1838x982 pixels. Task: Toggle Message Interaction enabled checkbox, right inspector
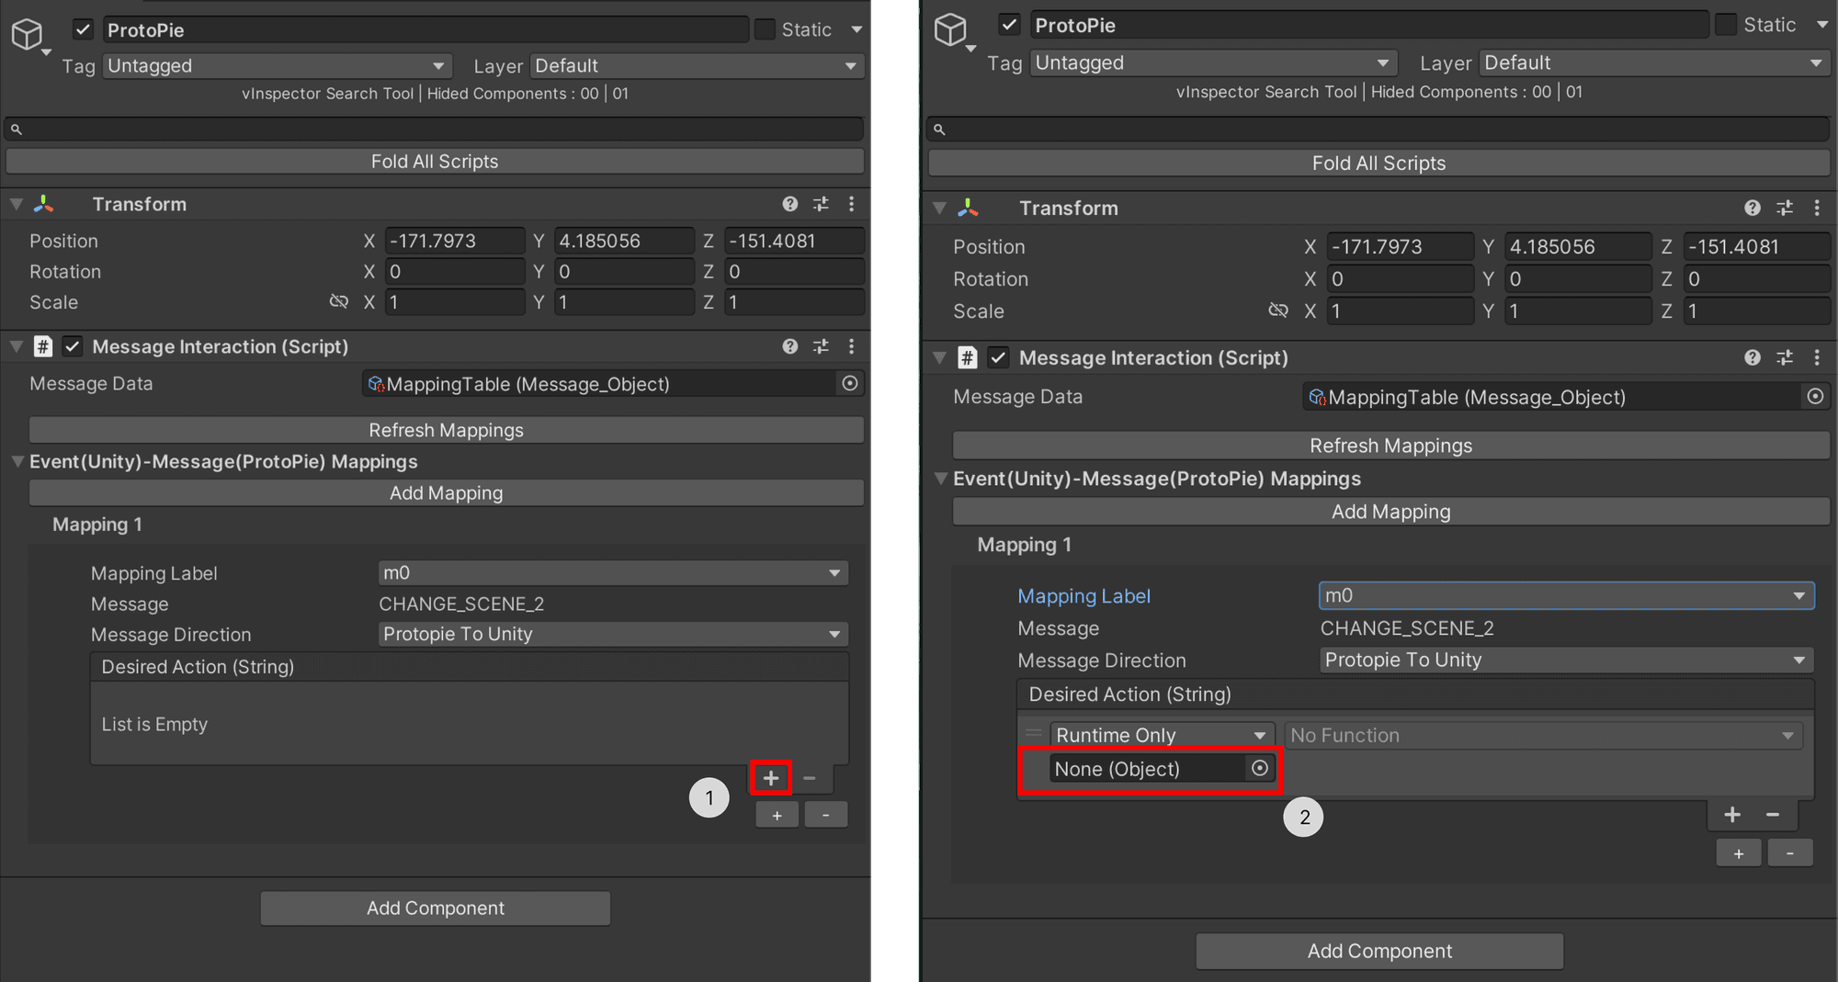coord(998,357)
